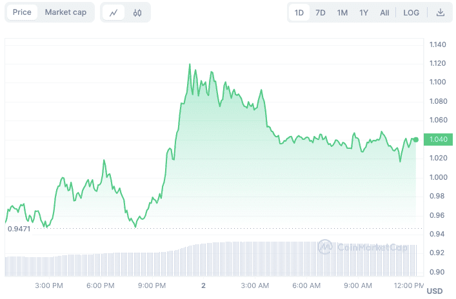Click the download chart icon
The height and width of the screenshot is (299, 456).
tap(441, 12)
